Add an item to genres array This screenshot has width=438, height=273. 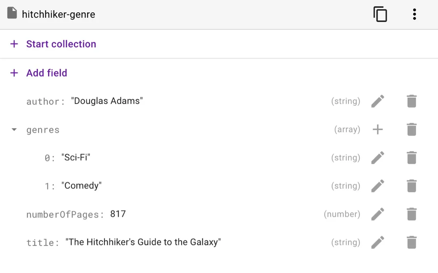tap(378, 129)
